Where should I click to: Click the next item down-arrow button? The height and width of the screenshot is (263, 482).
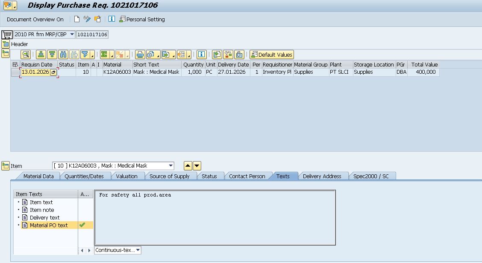click(x=197, y=166)
